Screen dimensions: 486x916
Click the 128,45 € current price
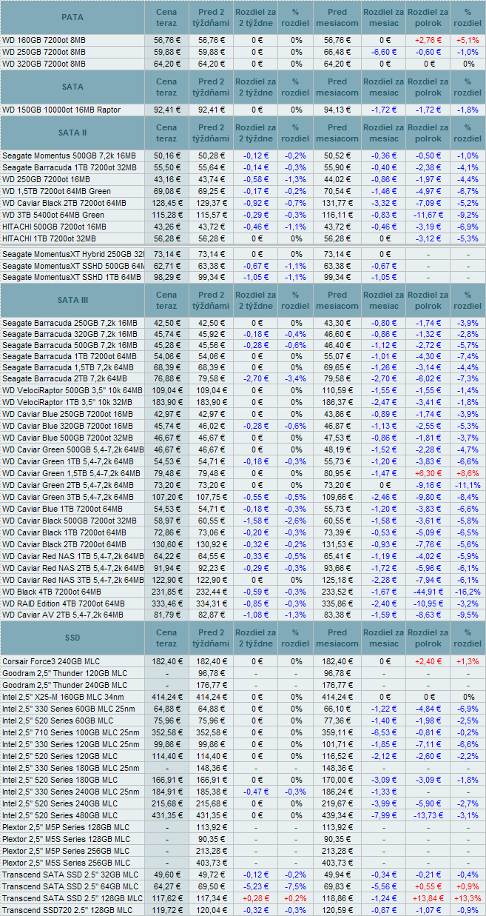pos(166,203)
